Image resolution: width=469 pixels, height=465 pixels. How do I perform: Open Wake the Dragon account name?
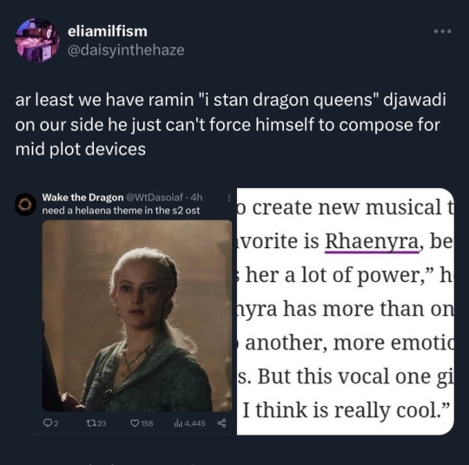[x=83, y=197]
